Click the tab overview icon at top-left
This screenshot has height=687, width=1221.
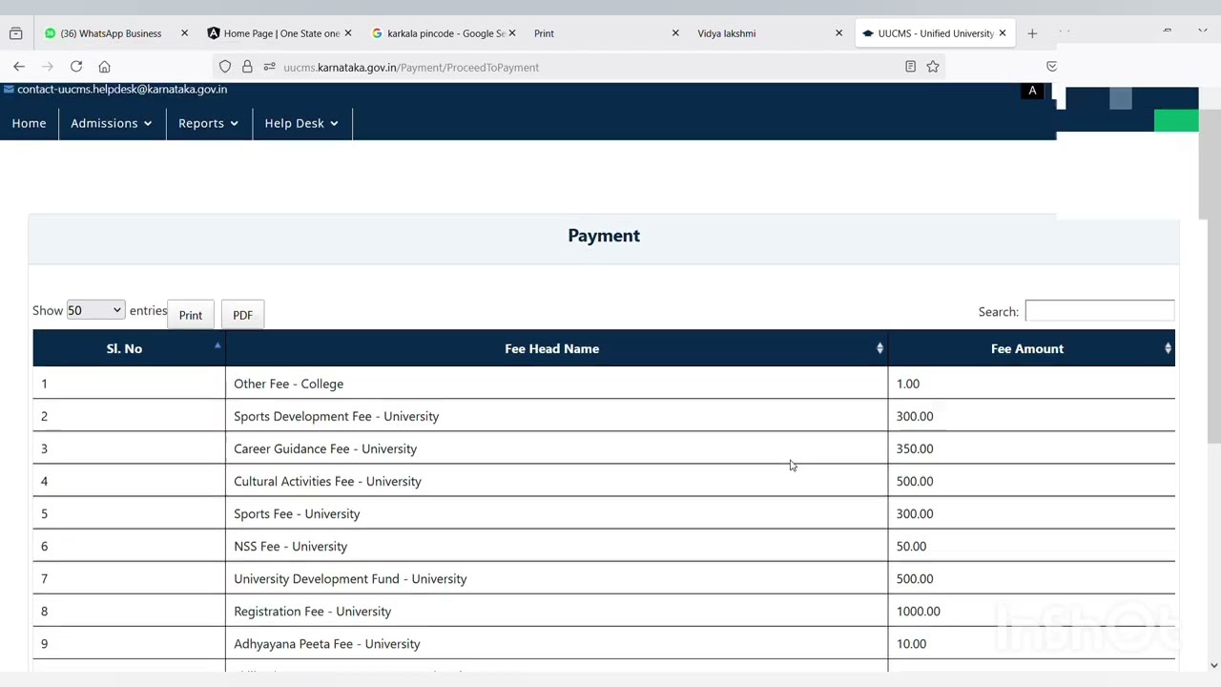pyautogui.click(x=16, y=33)
